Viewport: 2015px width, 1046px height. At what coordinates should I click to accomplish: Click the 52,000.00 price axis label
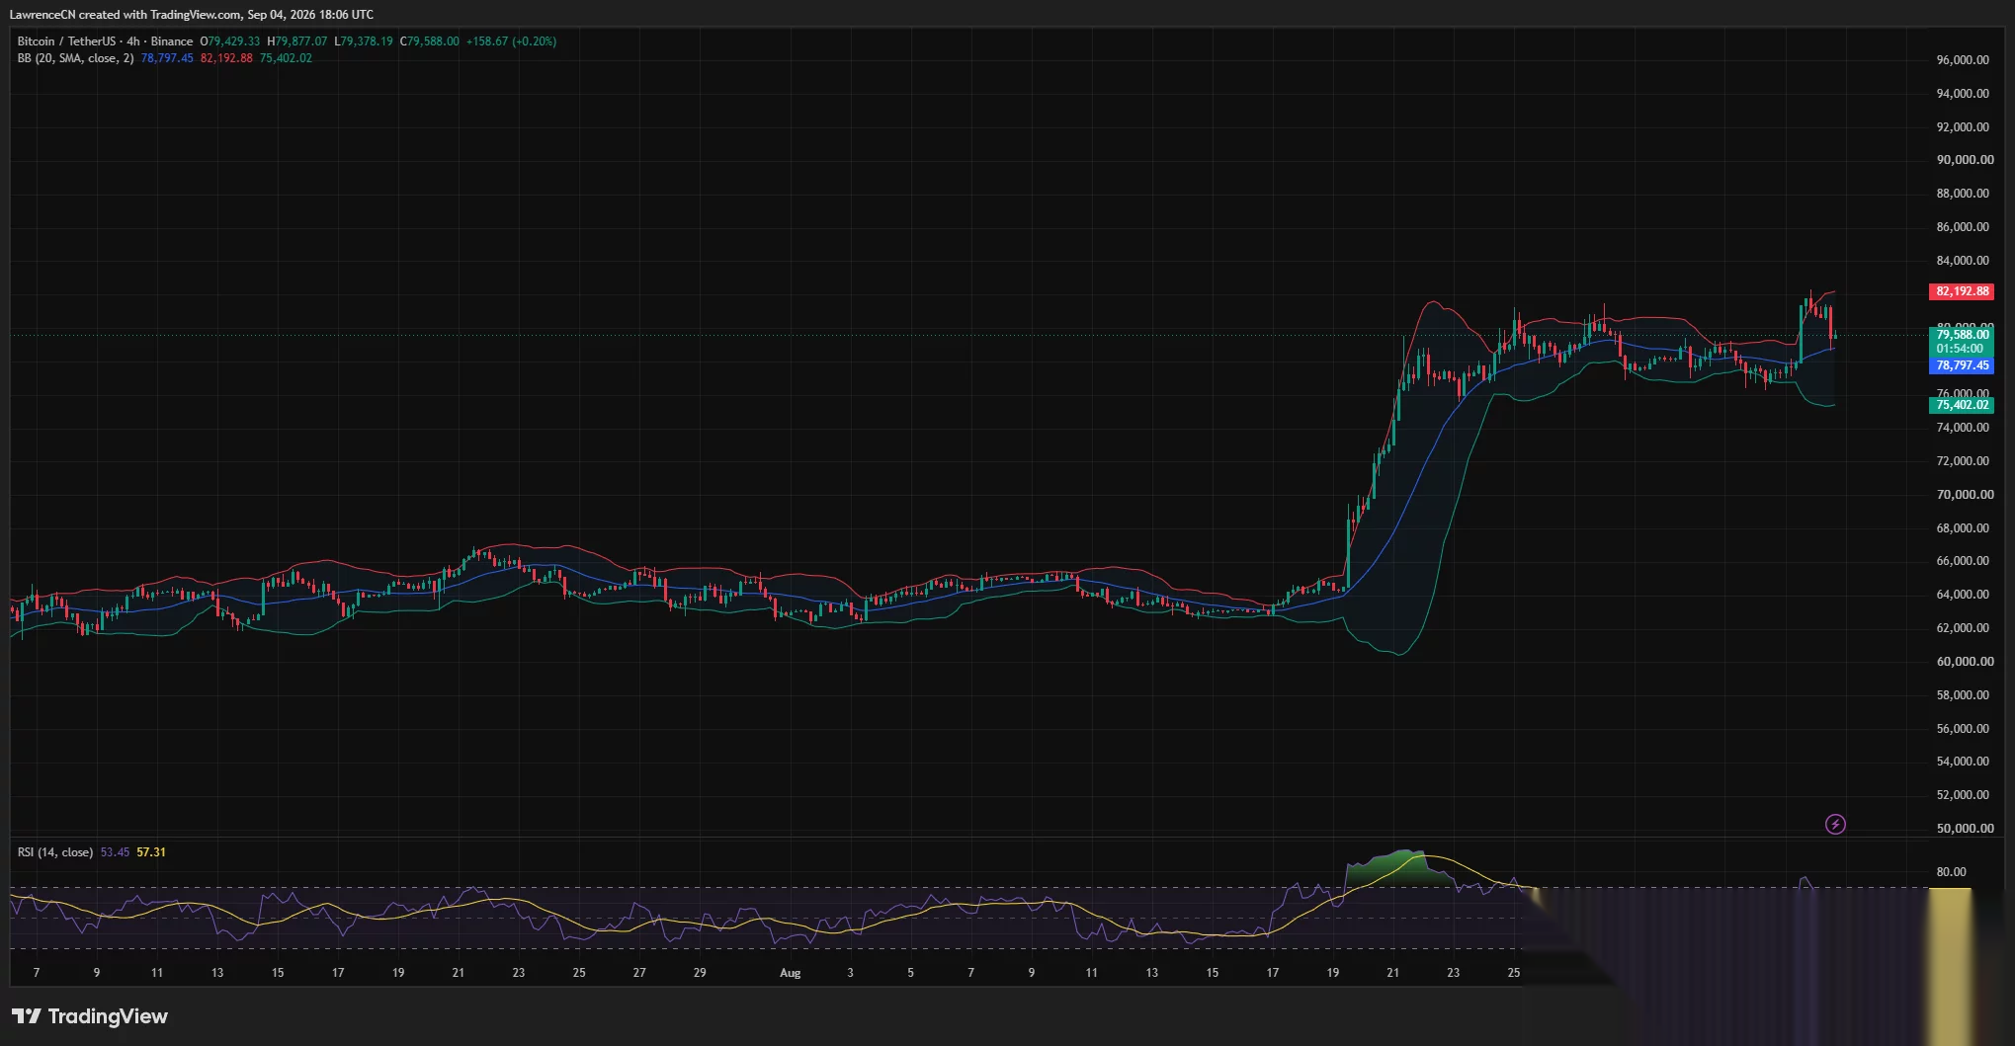1963,795
